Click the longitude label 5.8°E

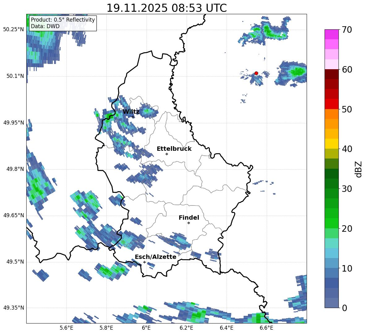pyautogui.click(x=106, y=328)
